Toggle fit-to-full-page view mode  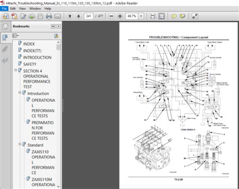(x=162, y=16)
